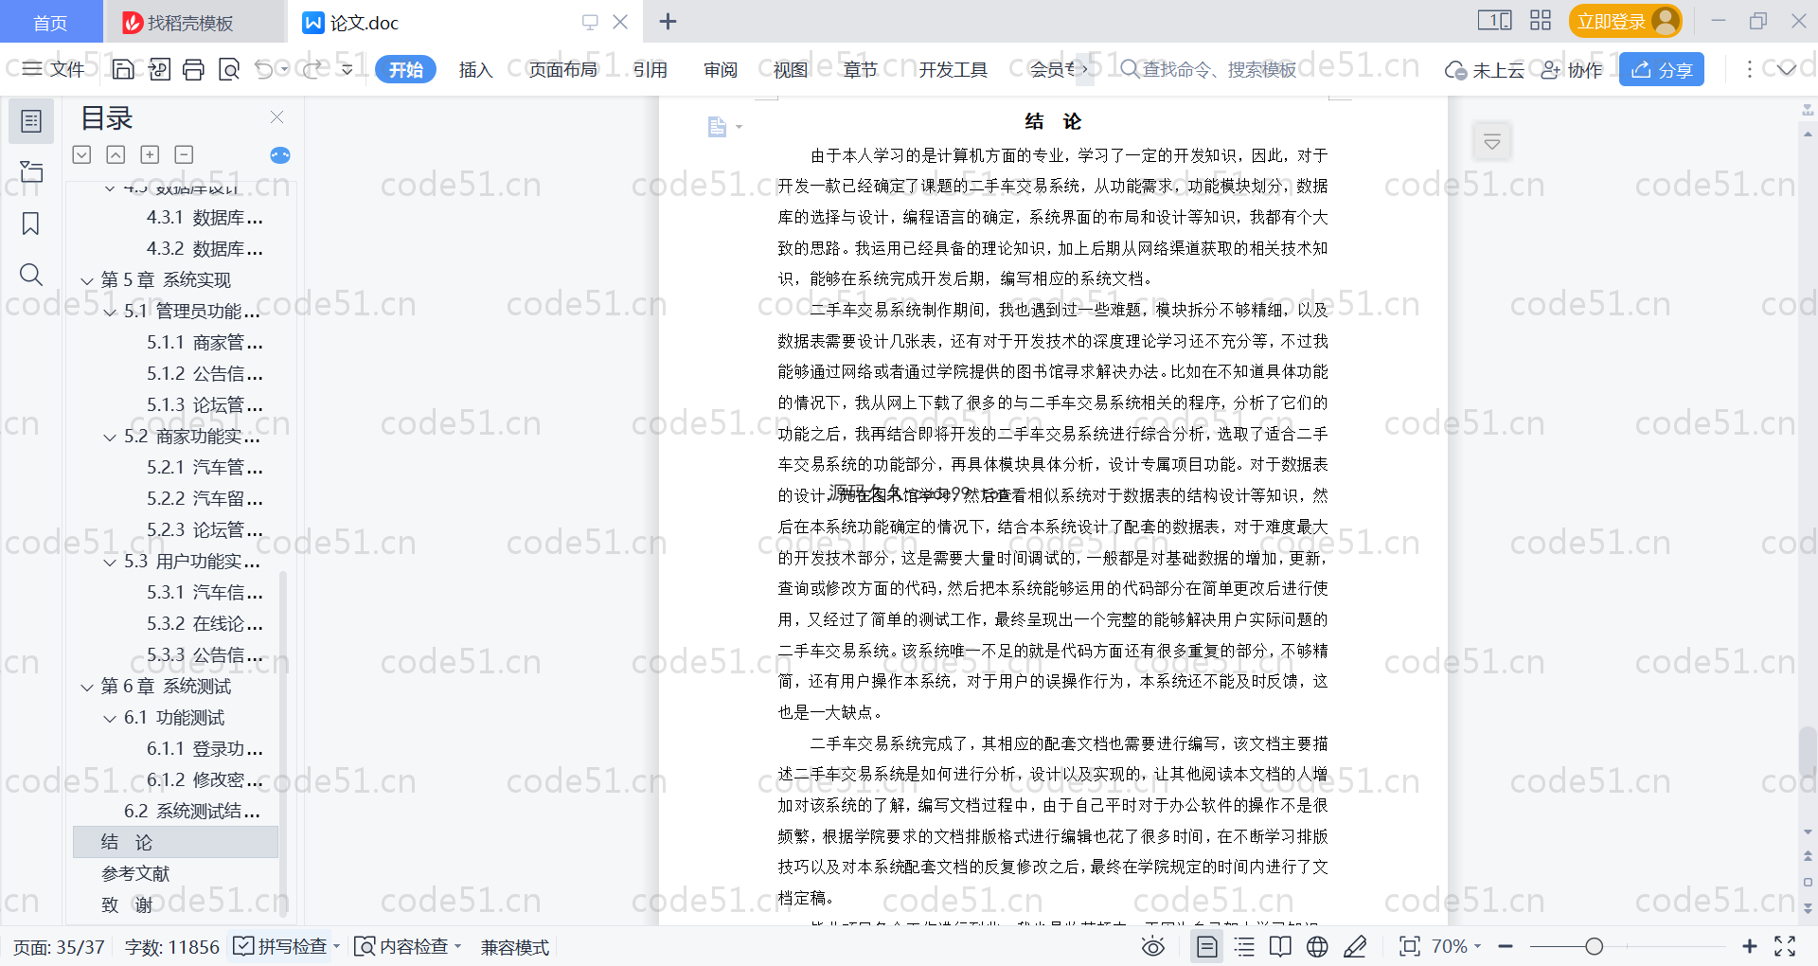Click the 分享 share button
Screen dimensions: 1818x966
(x=1661, y=69)
